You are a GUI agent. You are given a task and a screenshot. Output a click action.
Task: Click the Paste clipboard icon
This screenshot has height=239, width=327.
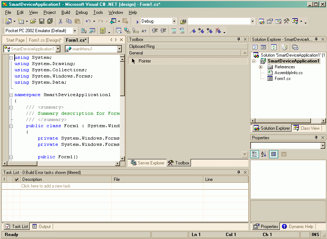click(78, 21)
